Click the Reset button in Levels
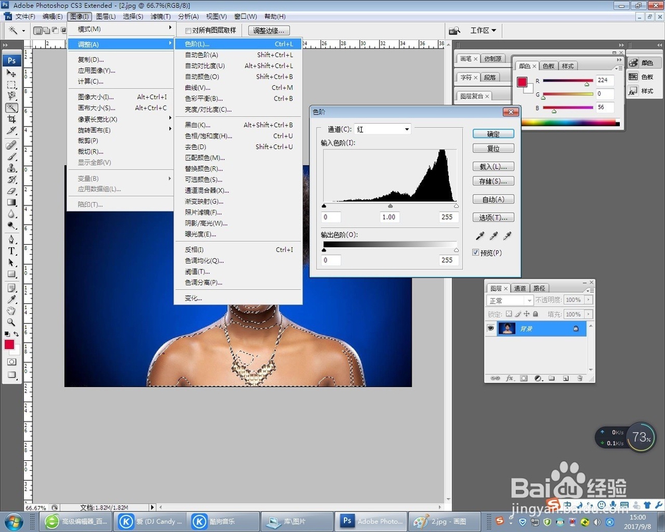Image resolution: width=665 pixels, height=532 pixels. 493,148
